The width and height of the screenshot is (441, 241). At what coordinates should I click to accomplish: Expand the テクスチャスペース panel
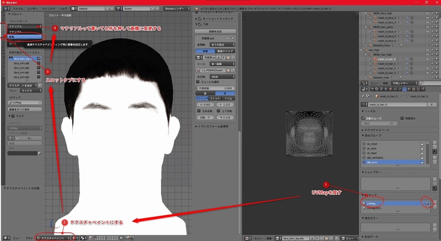(x=375, y=130)
